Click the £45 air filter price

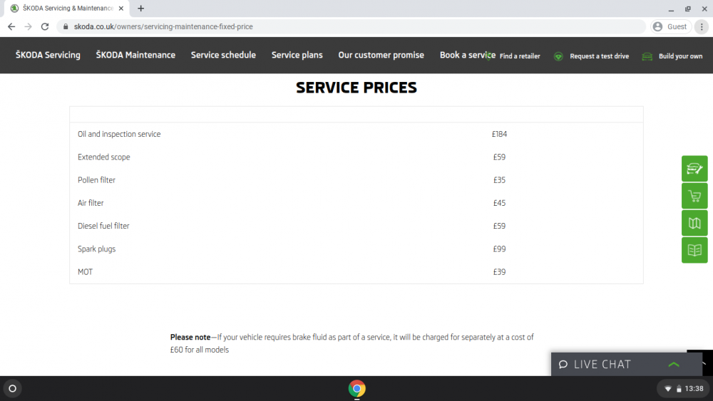pos(499,203)
